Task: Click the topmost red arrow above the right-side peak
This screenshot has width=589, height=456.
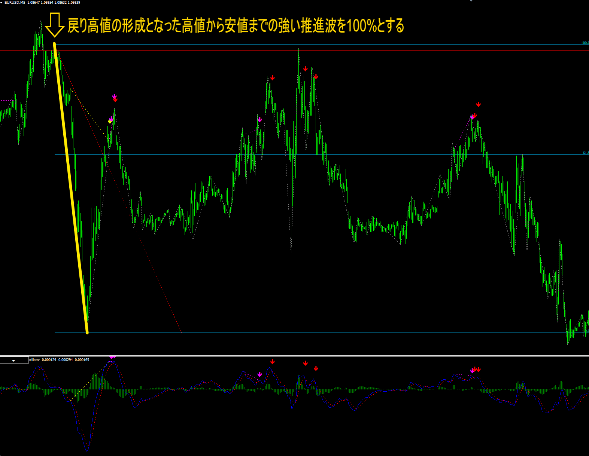Action: coord(478,104)
